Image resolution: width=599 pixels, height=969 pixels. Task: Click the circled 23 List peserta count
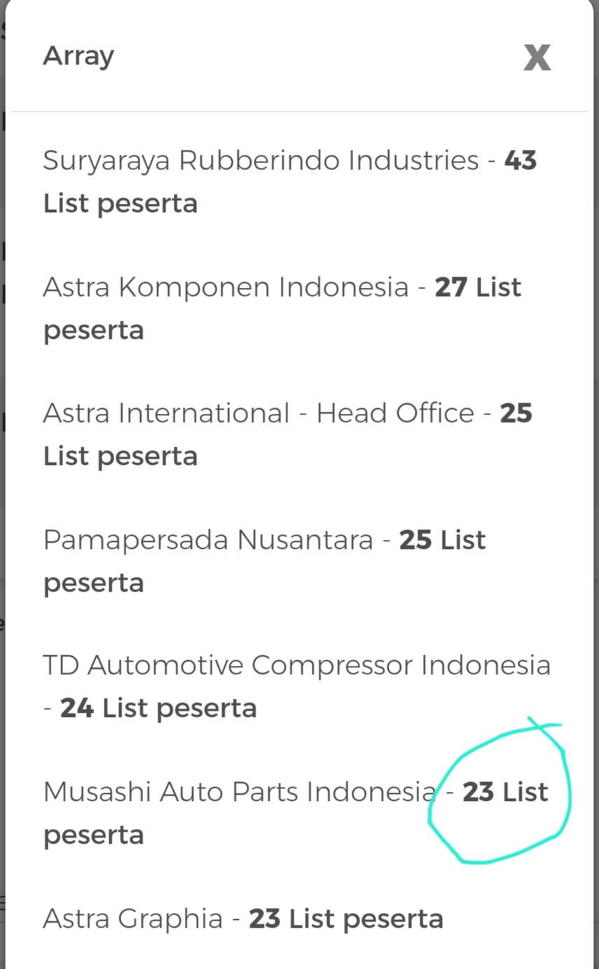478,792
